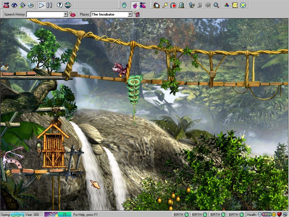Click the greyed brain icon in toolbar
The height and width of the screenshot is (217, 289).
[208, 5]
